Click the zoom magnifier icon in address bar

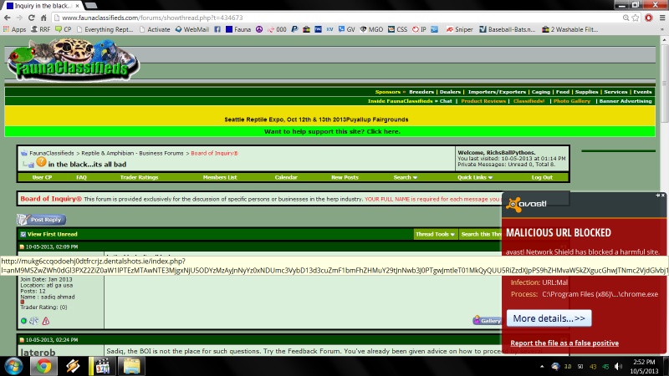coord(626,18)
